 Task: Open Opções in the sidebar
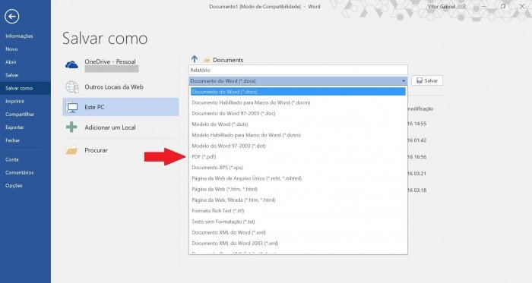[14, 186]
